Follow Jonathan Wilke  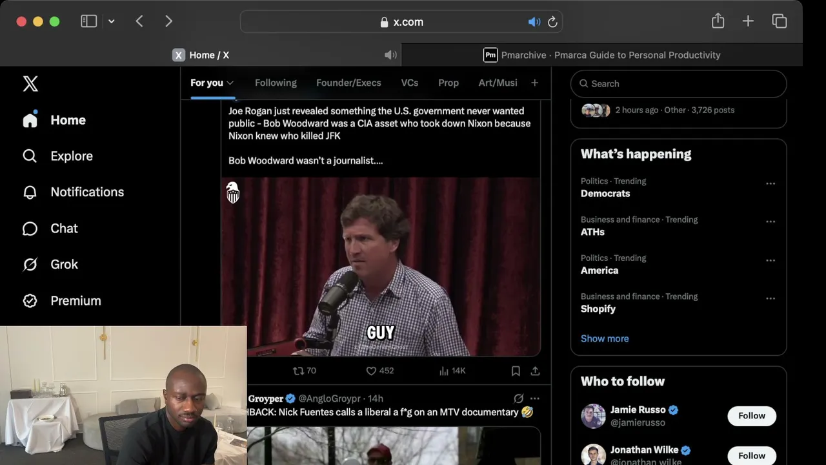coord(752,455)
